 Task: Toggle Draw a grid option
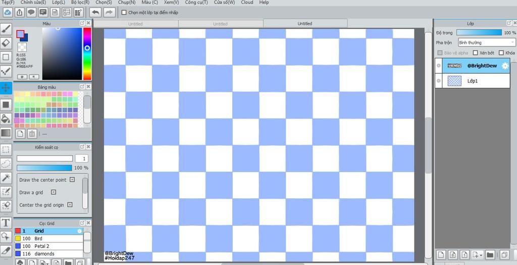coord(54,192)
